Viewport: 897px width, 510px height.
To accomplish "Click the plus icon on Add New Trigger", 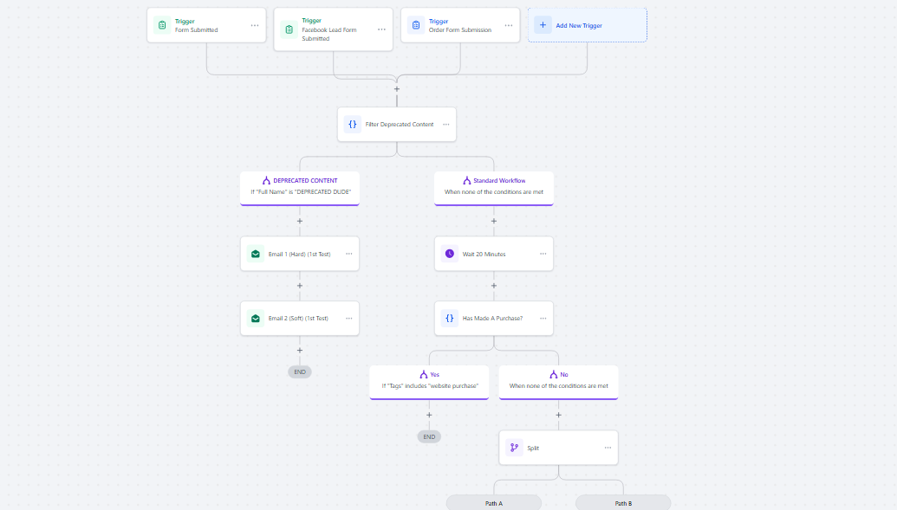I will (x=543, y=25).
